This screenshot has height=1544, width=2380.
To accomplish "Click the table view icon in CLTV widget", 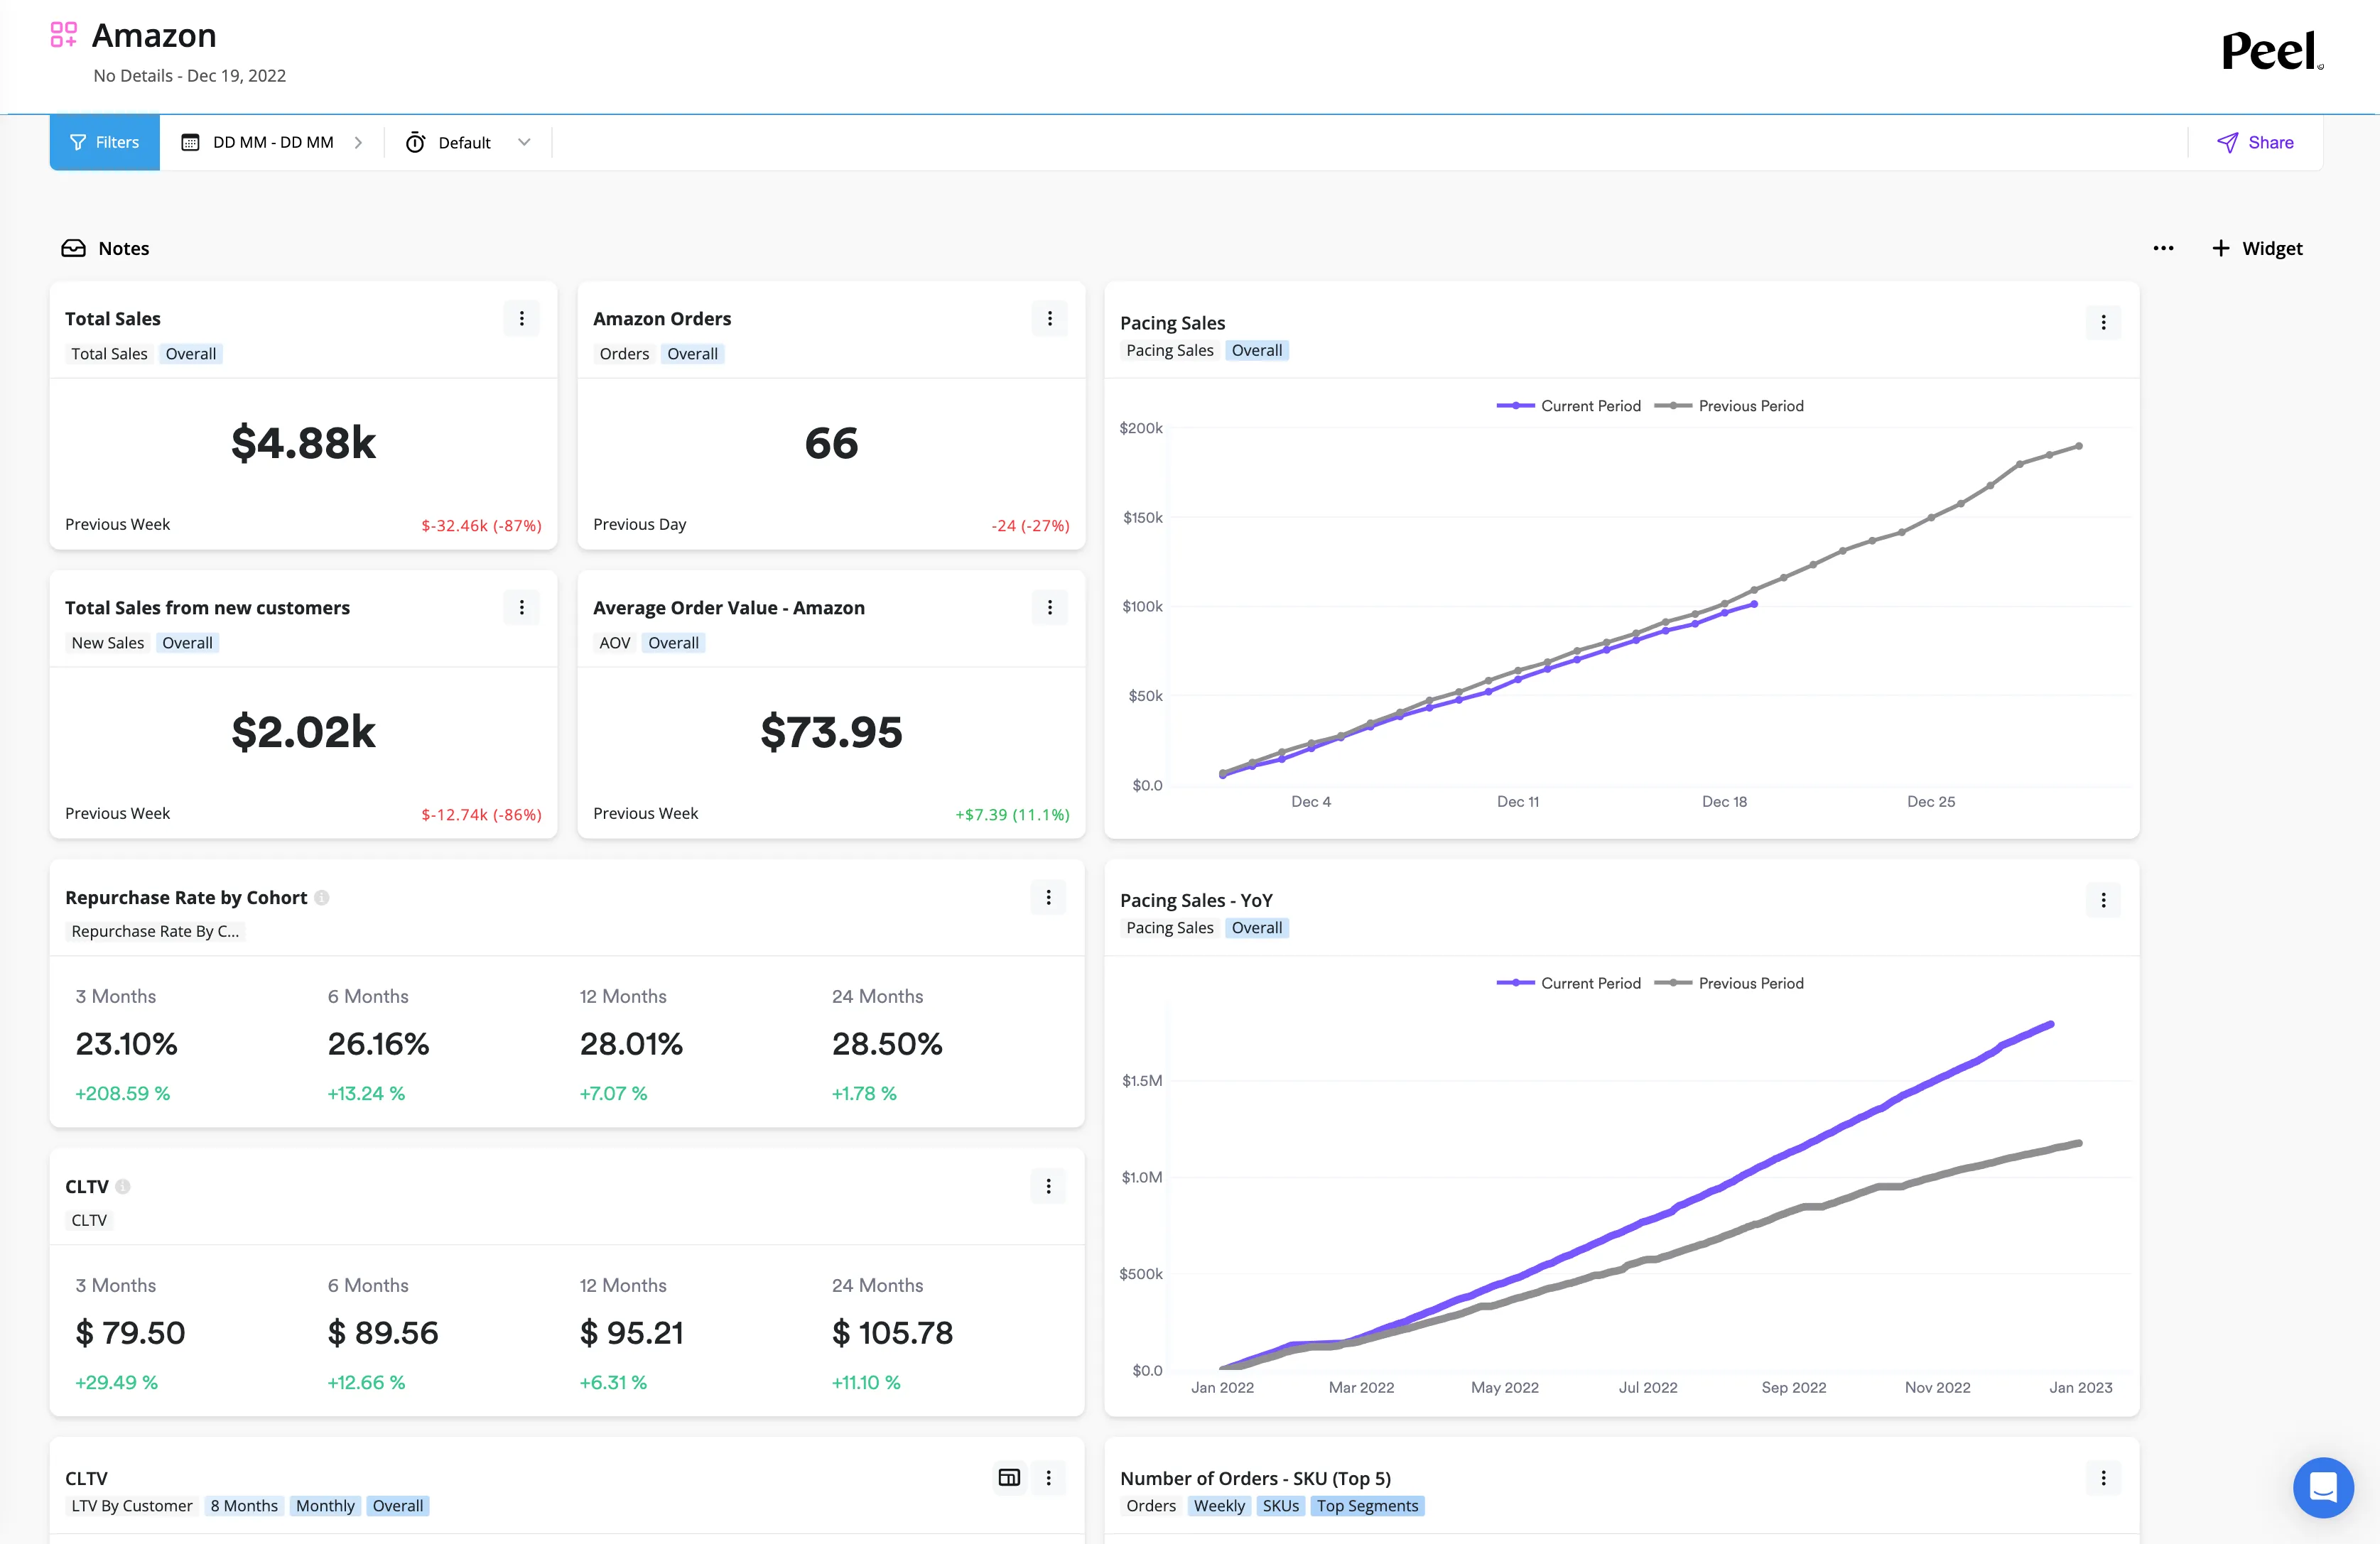I will tap(1009, 1478).
